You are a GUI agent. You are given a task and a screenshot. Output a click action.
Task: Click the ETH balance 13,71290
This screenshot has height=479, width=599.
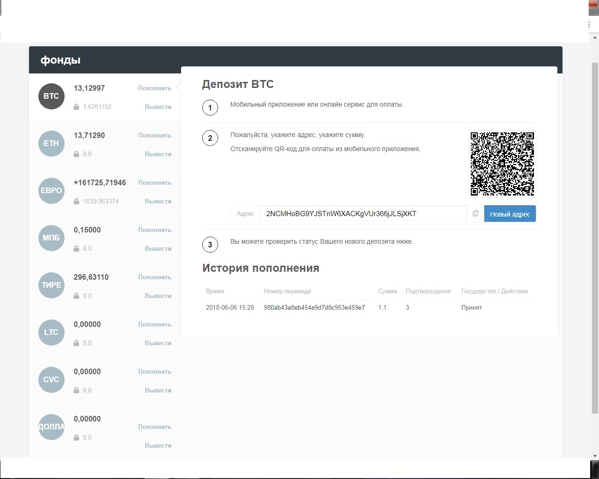point(89,135)
